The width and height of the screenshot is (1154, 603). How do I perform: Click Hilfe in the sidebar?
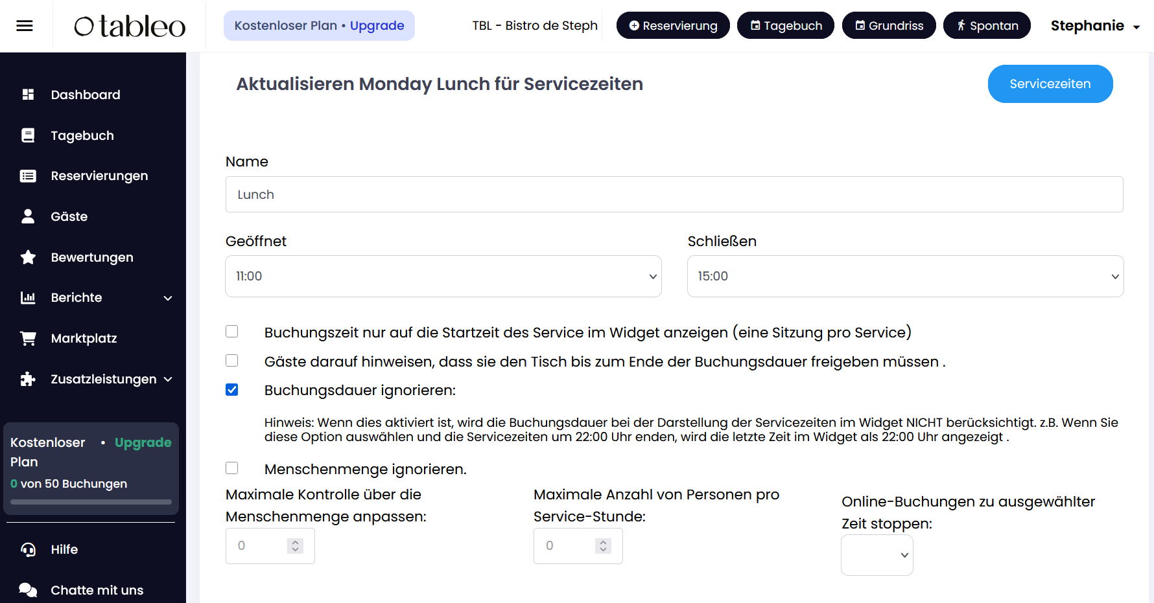click(x=64, y=549)
